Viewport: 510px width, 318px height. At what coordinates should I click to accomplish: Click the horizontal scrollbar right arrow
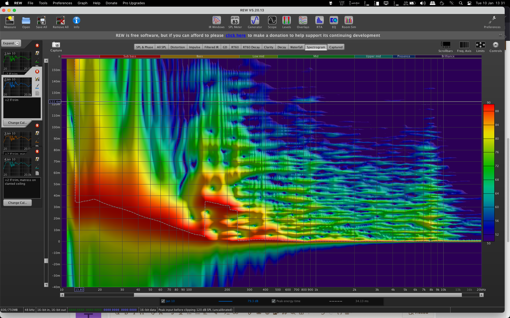(481, 295)
